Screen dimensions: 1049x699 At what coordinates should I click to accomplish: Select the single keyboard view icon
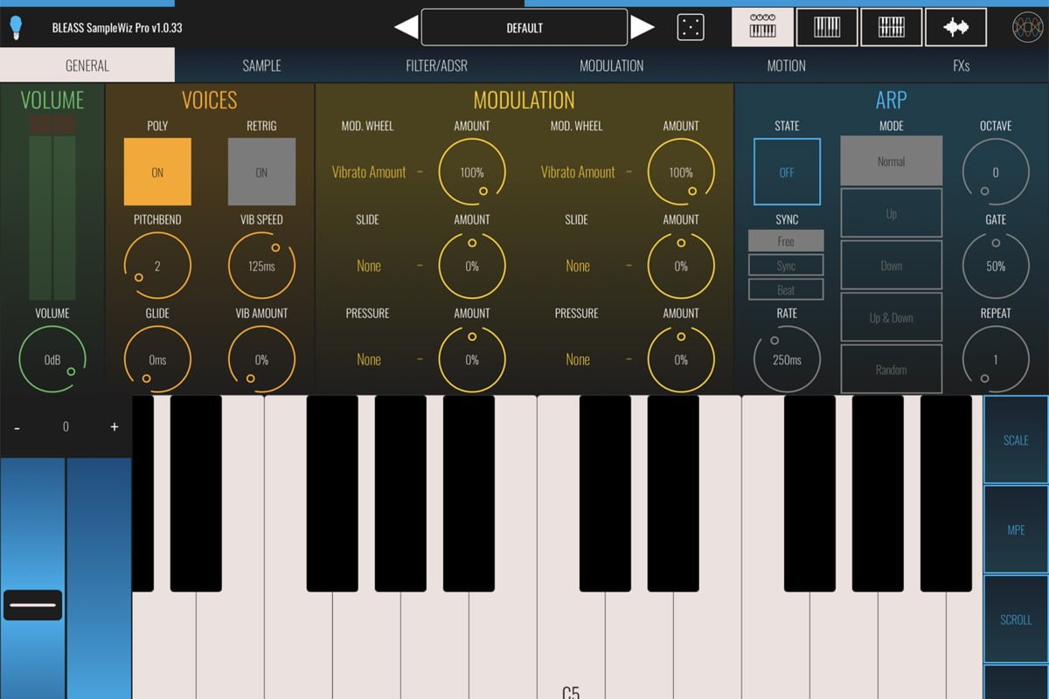[x=827, y=27]
